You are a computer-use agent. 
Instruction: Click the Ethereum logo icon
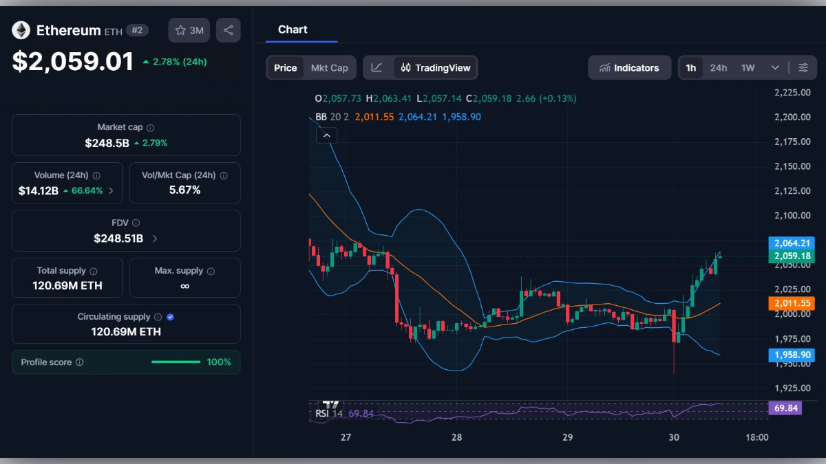point(20,30)
